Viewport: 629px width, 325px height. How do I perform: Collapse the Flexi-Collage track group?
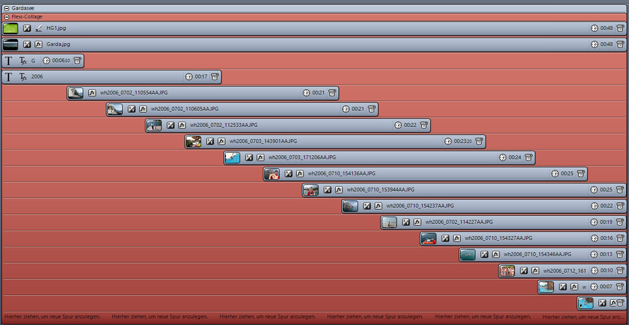click(6, 17)
